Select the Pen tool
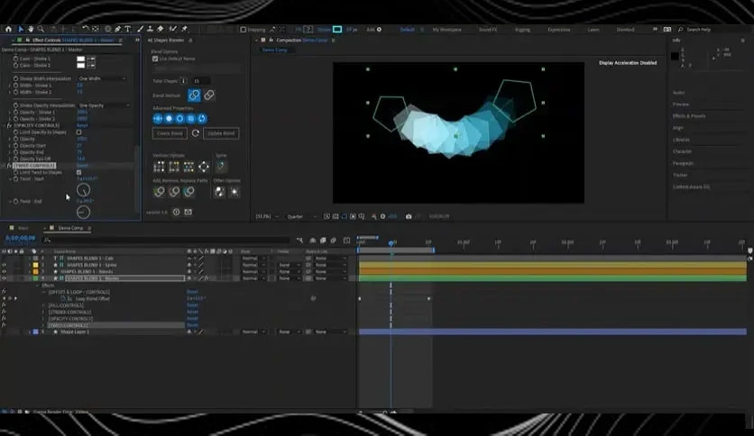The height and width of the screenshot is (436, 754). coord(118,30)
